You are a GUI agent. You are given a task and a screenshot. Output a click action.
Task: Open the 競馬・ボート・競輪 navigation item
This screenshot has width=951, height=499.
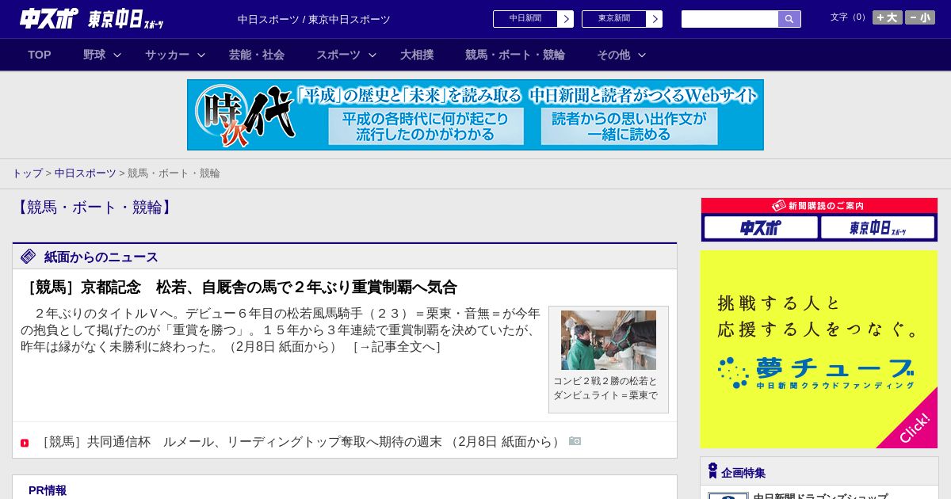coord(515,55)
